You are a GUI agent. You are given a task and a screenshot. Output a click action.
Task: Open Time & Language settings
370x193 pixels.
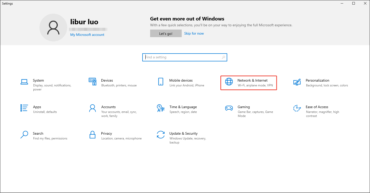(x=183, y=107)
